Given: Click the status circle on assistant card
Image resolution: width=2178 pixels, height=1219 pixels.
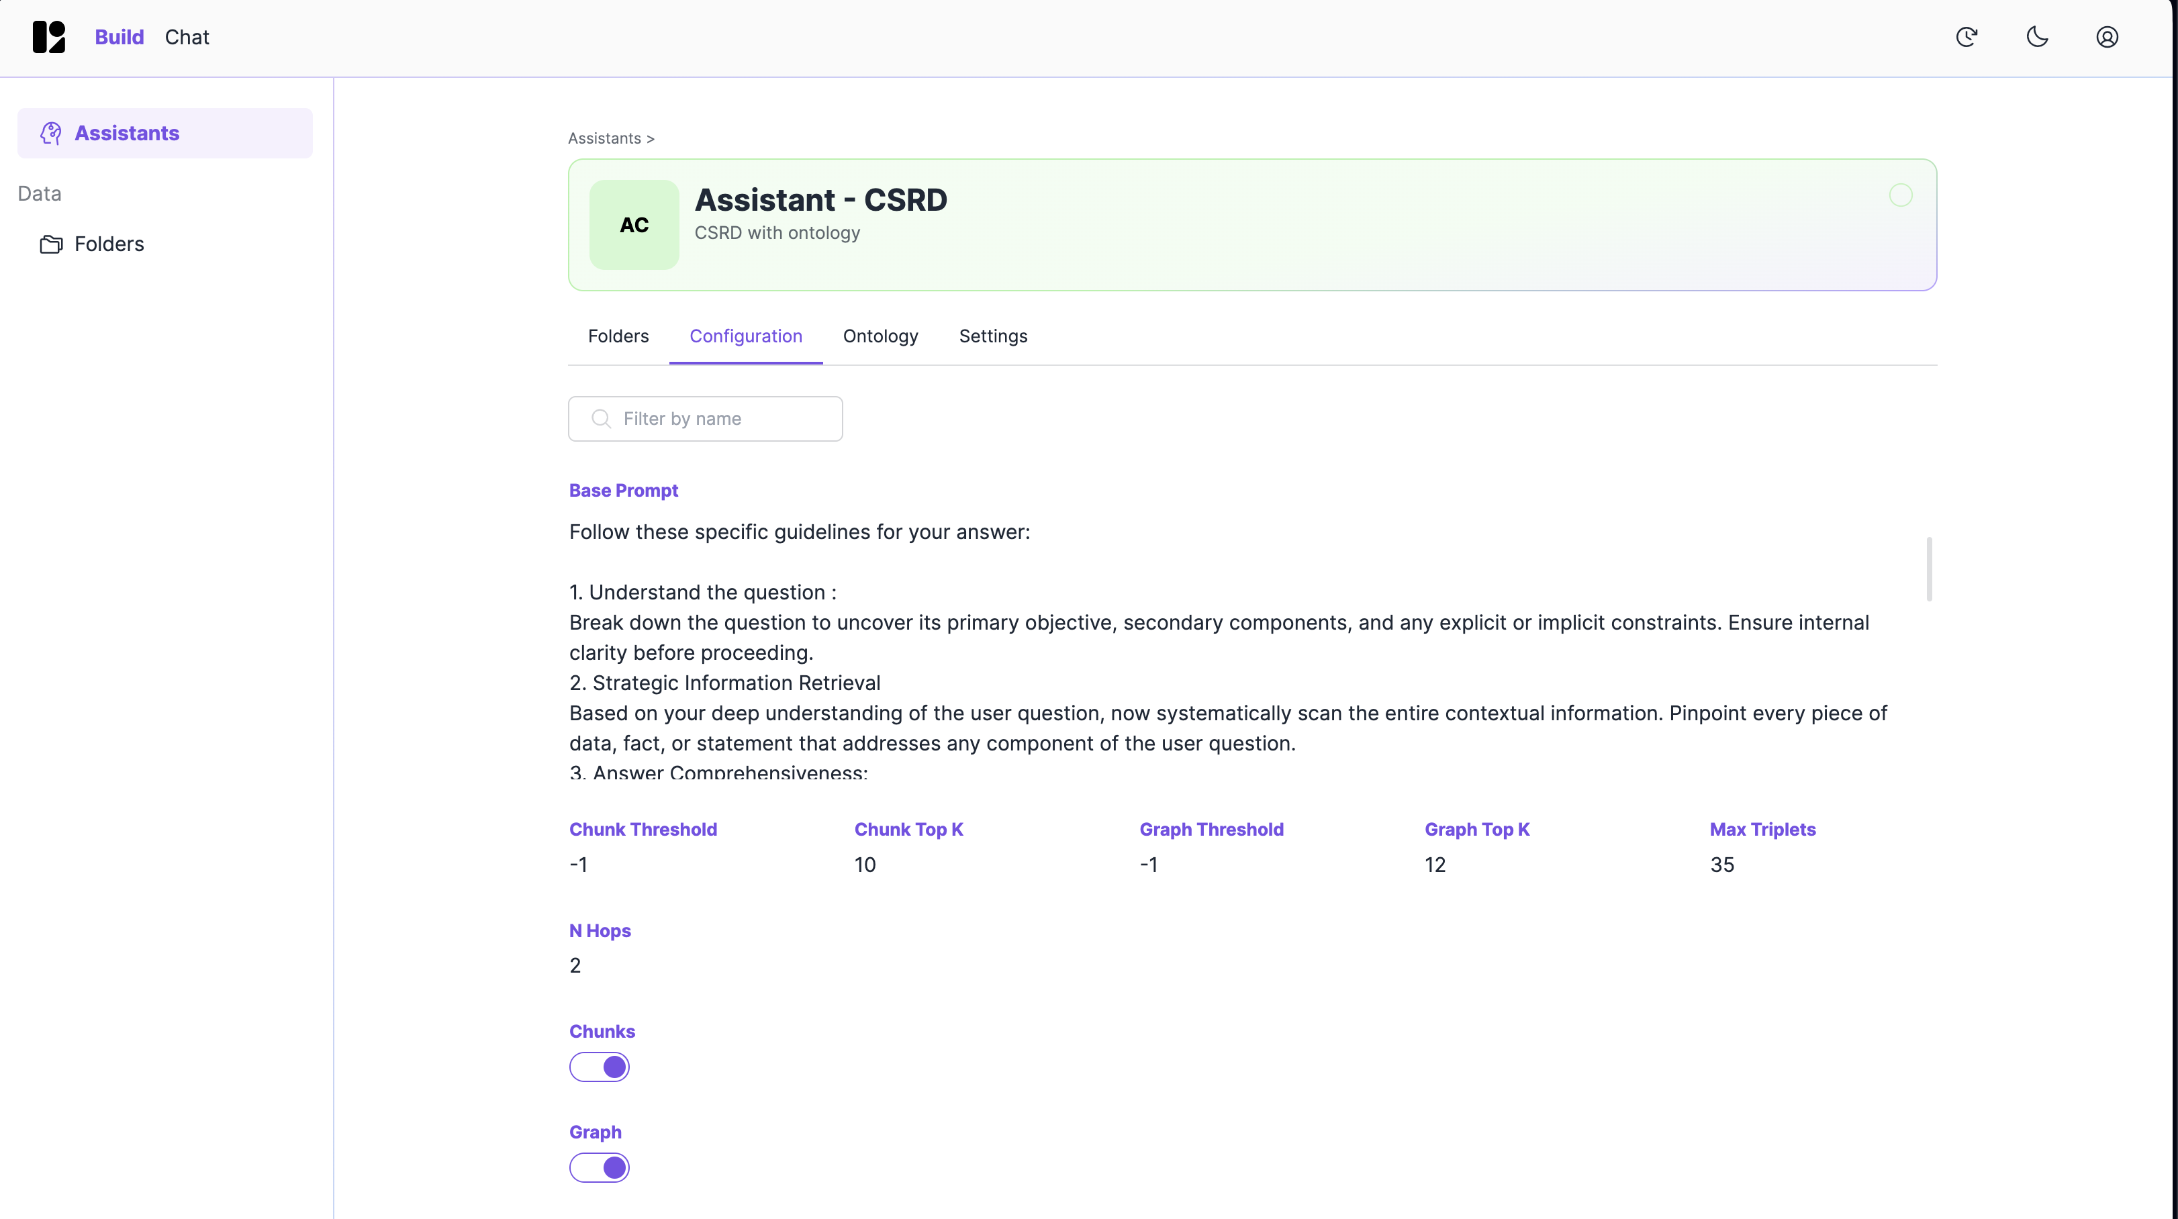Looking at the screenshot, I should (x=1901, y=195).
